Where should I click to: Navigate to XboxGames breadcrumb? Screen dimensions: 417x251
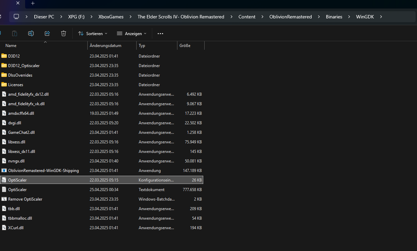[x=111, y=17]
